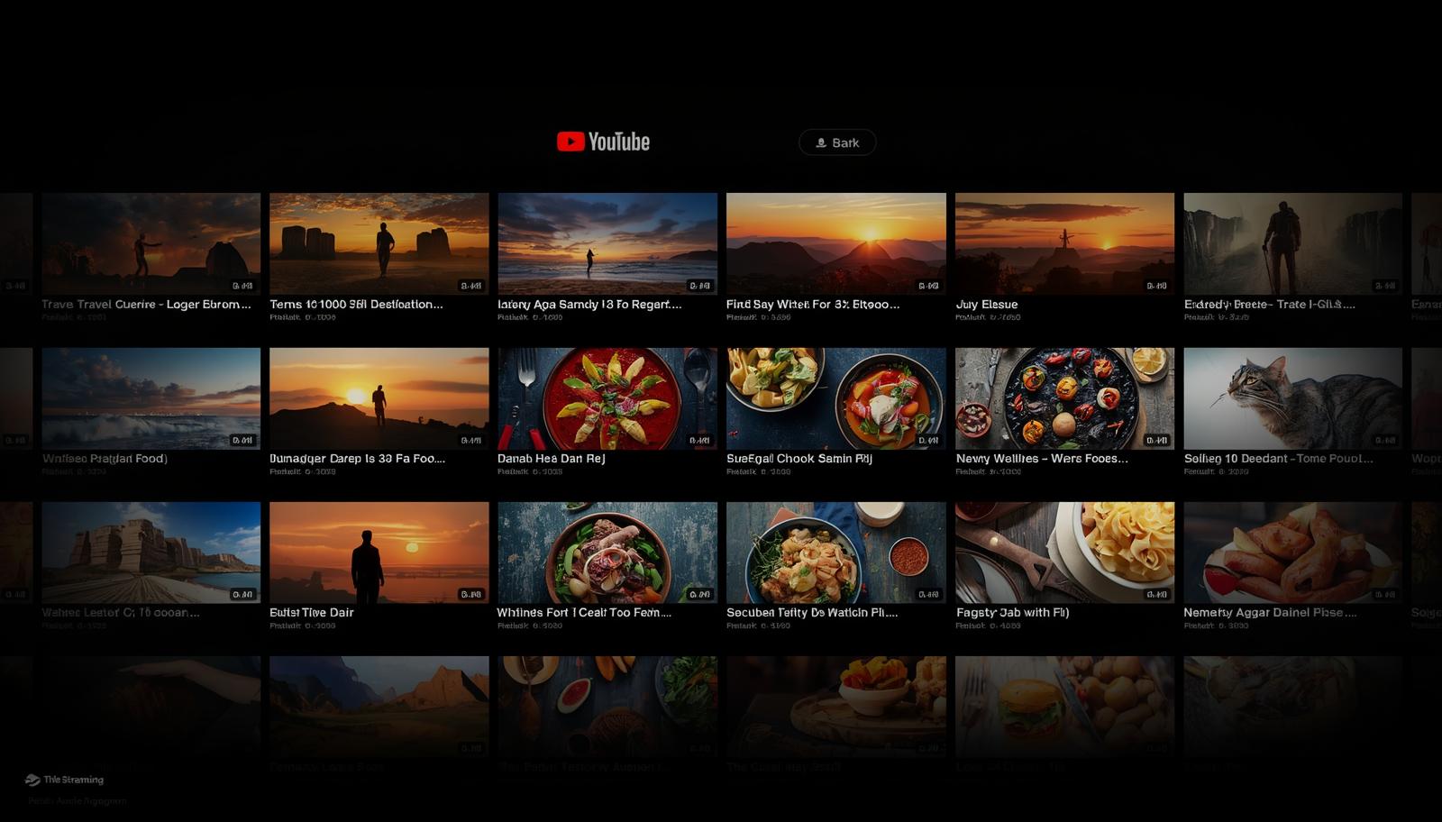Open thumbnail above "Trave Travel Cuerire" title
Viewport: 1442px width, 822px height.
pyautogui.click(x=151, y=243)
